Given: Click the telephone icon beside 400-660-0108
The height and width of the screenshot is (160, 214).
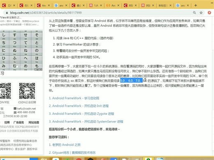Looking at the screenshot, I should [15, 112].
